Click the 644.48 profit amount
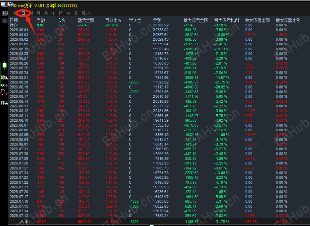The image size is (310, 226). click(84, 135)
